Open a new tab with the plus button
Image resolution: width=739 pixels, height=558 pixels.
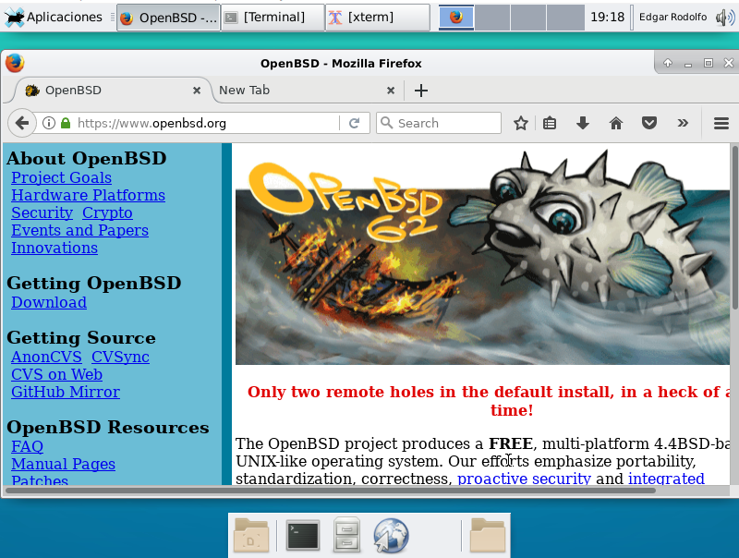(420, 90)
